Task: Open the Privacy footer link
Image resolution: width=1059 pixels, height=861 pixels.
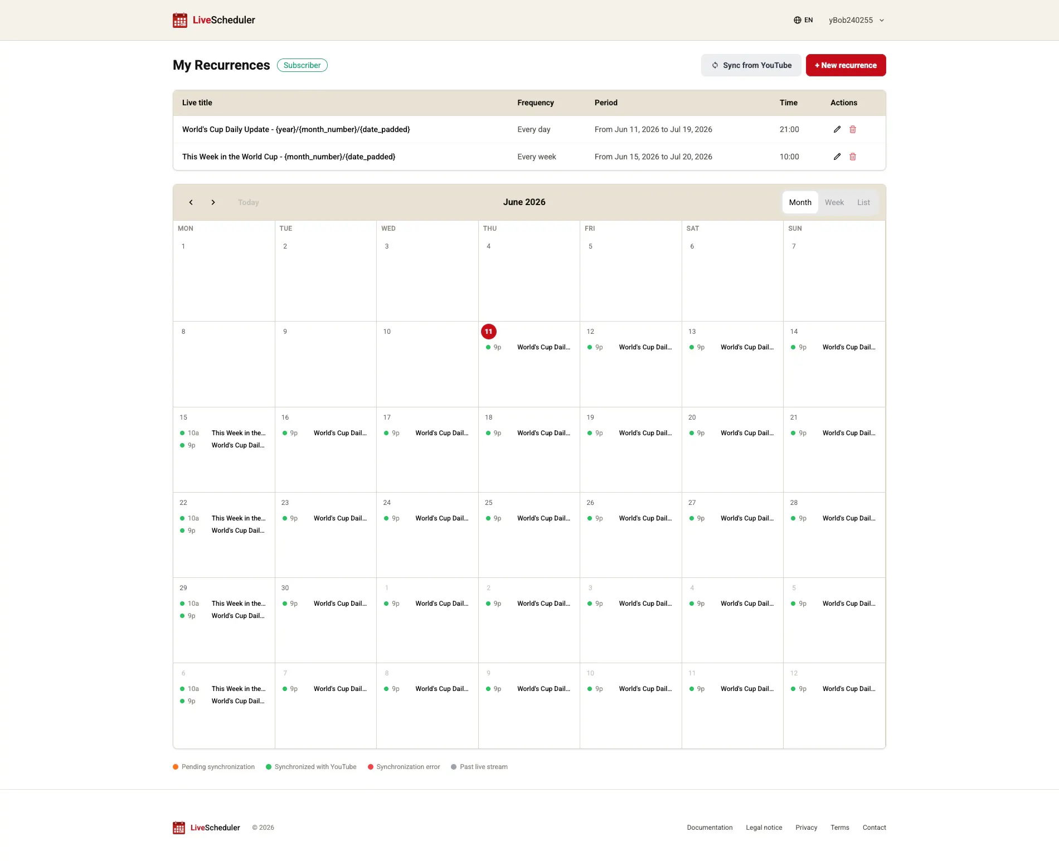Action: (x=806, y=828)
